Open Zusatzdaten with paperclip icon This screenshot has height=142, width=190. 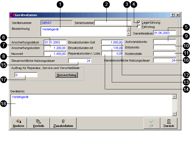(63, 123)
